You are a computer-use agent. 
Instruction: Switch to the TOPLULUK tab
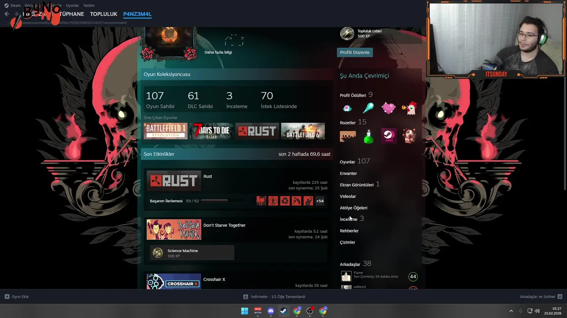103,14
